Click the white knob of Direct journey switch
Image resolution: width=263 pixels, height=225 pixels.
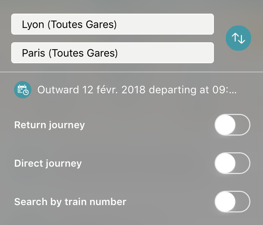225,163
